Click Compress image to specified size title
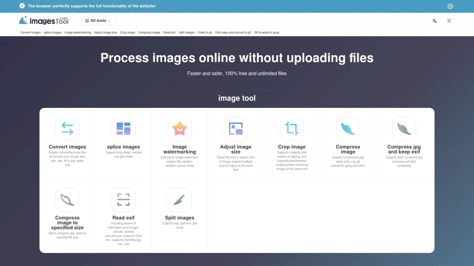 point(67,223)
